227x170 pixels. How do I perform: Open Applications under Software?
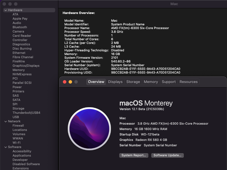pos(22,156)
